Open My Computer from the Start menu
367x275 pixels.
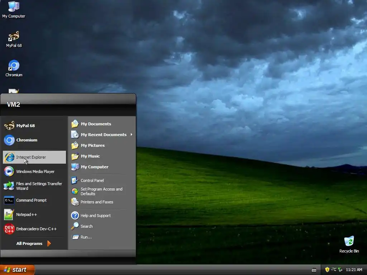coord(102,167)
